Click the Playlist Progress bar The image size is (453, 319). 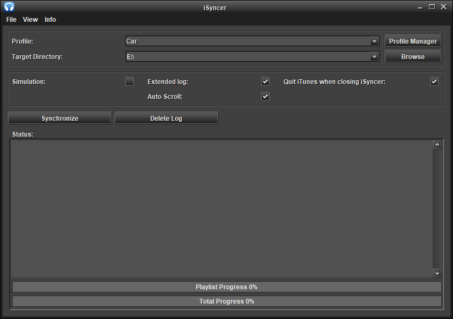pyautogui.click(x=226, y=287)
